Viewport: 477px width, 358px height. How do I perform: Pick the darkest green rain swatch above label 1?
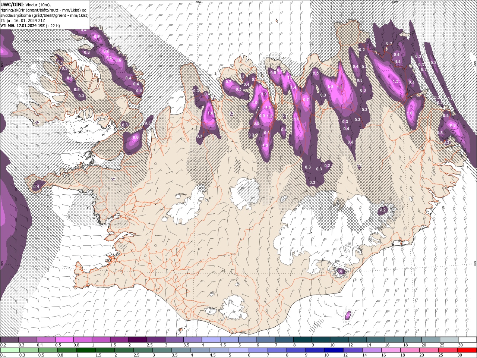(86, 350)
